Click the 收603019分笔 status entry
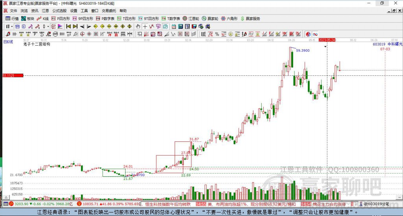 click(x=374, y=204)
